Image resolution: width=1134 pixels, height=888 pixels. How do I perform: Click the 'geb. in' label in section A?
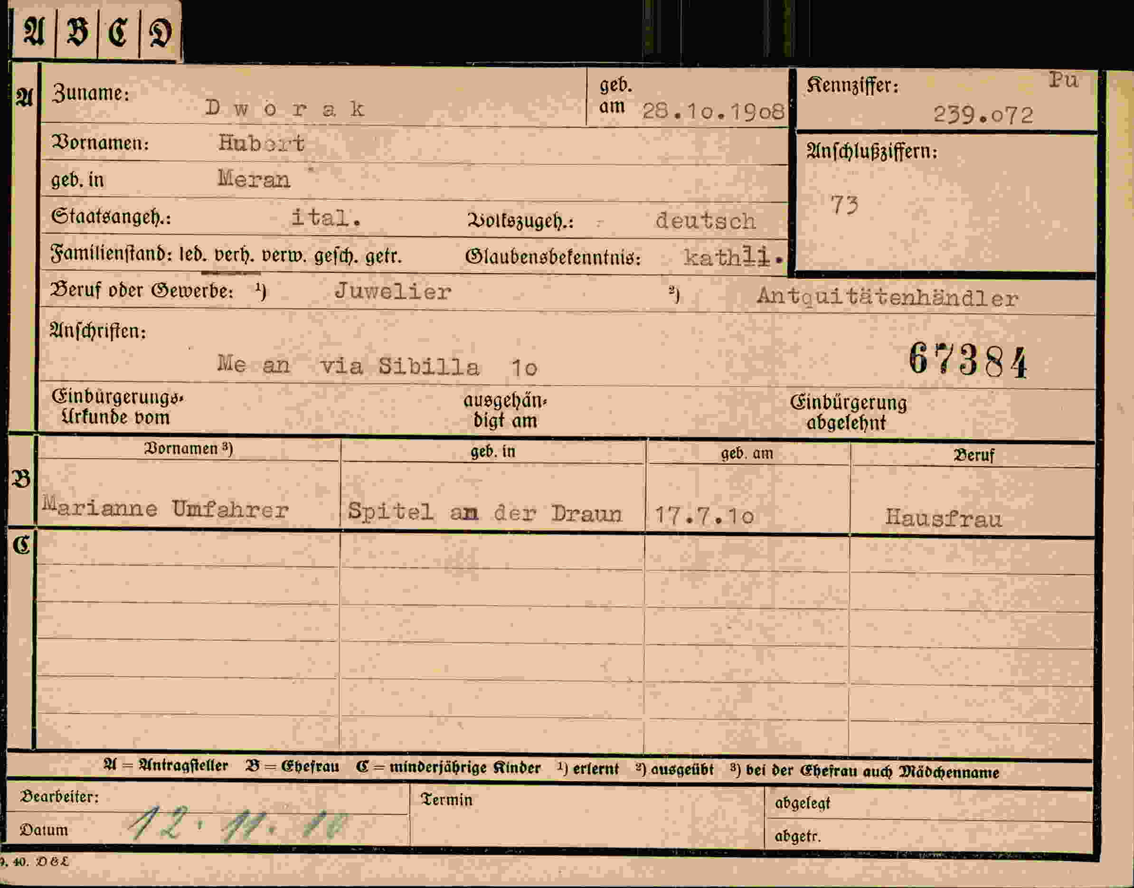pos(77,180)
